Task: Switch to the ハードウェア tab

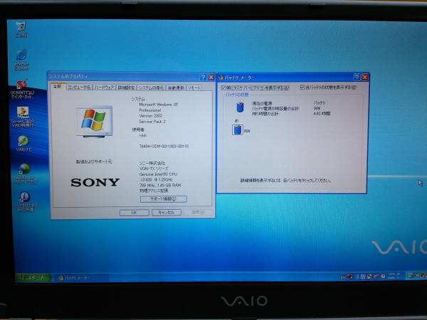Action: [x=104, y=87]
